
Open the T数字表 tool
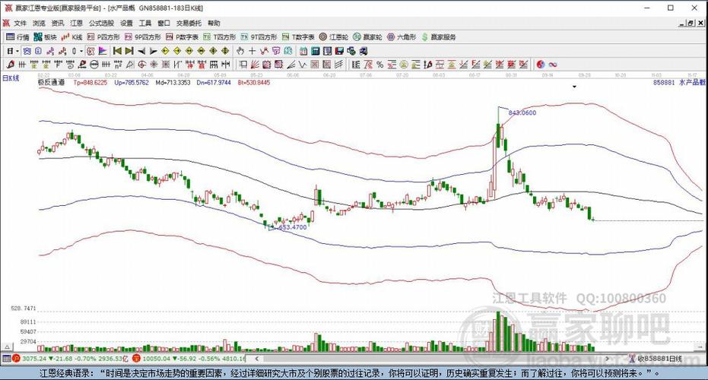click(298, 37)
